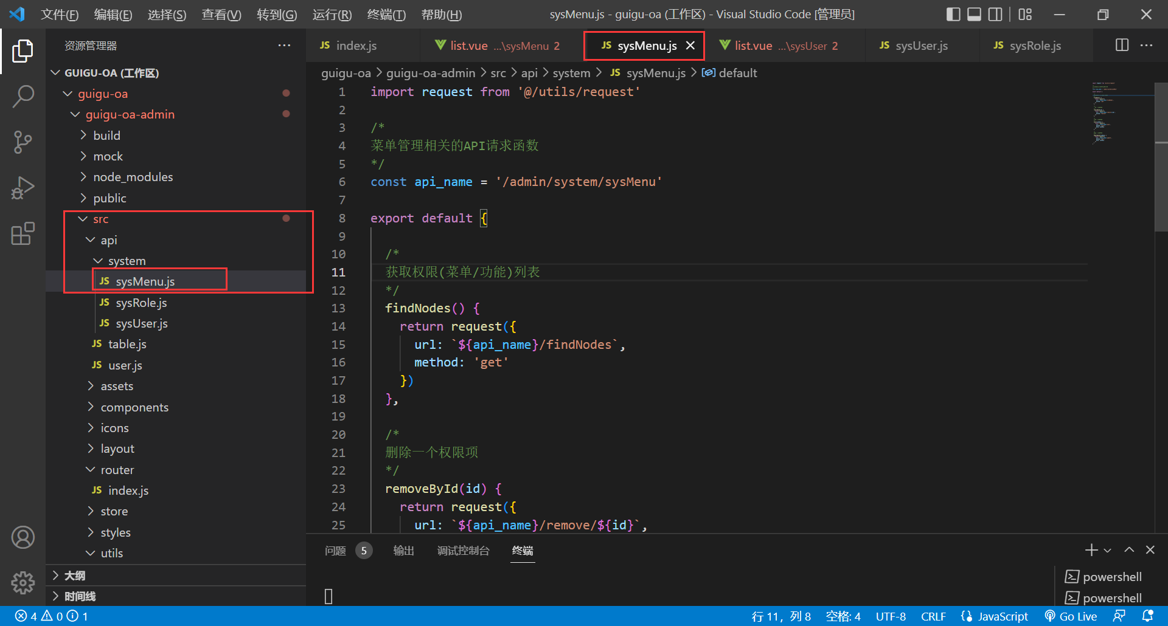The width and height of the screenshot is (1168, 626).
Task: Open the Search view in activity bar
Action: (23, 96)
